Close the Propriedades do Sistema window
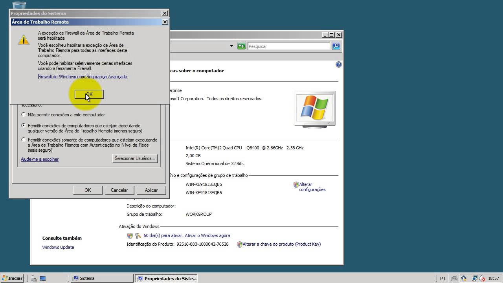This screenshot has height=283, width=503. 165,13
